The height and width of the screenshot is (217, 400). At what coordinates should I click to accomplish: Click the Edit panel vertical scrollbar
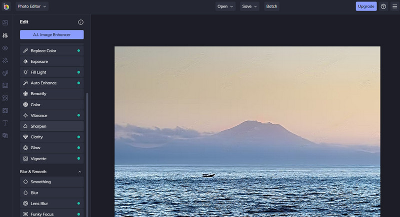87,150
